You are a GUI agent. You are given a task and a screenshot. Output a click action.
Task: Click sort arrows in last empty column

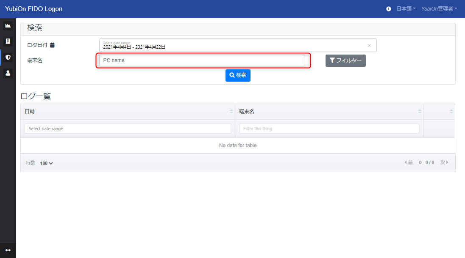(x=451, y=112)
